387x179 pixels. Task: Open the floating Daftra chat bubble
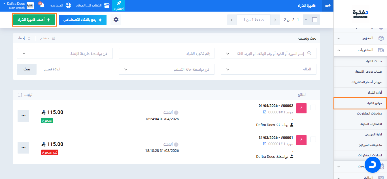372,165
